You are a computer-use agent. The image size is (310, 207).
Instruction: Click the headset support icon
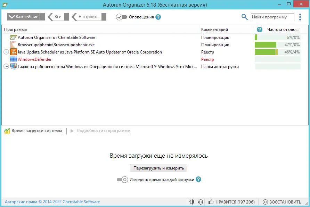(201, 202)
